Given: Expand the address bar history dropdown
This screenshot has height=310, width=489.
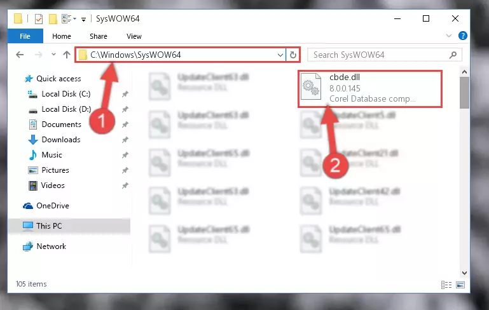Looking at the screenshot, I should click(x=280, y=55).
